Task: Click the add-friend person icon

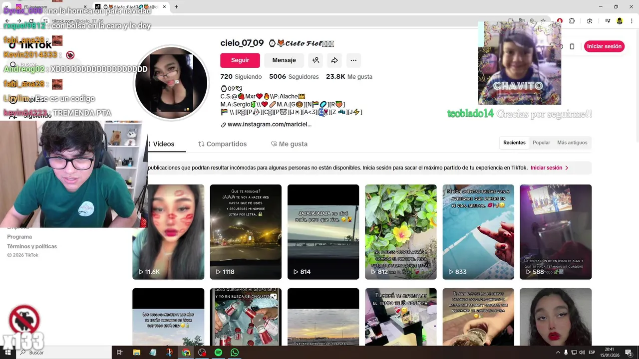Action: (316, 60)
